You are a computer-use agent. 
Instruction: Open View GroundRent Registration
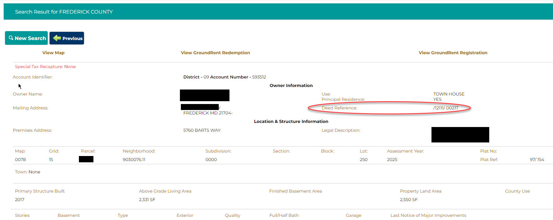click(453, 53)
